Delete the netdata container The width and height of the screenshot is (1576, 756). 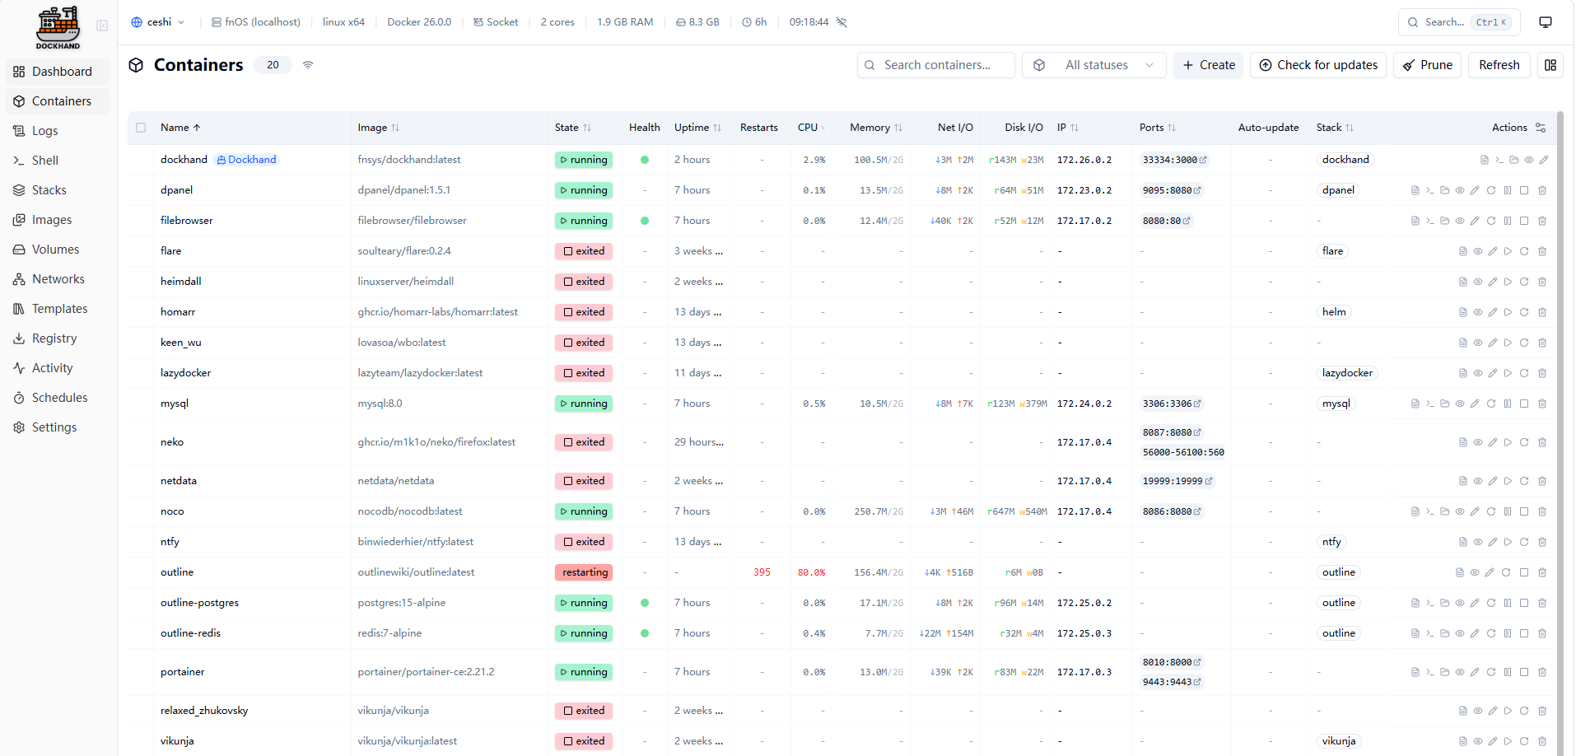tap(1542, 481)
